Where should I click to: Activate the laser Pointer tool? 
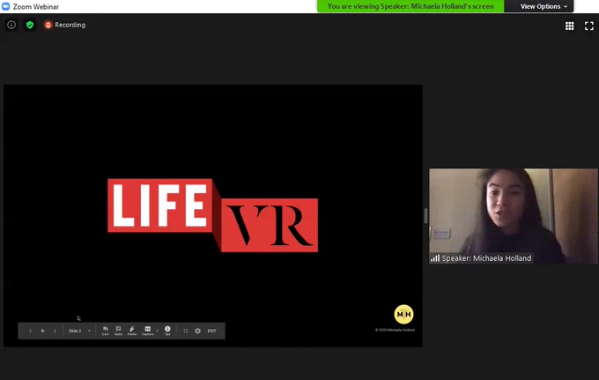(132, 331)
